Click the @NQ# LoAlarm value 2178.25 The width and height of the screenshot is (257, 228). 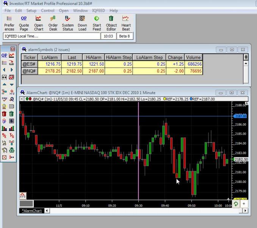[x=50, y=71]
